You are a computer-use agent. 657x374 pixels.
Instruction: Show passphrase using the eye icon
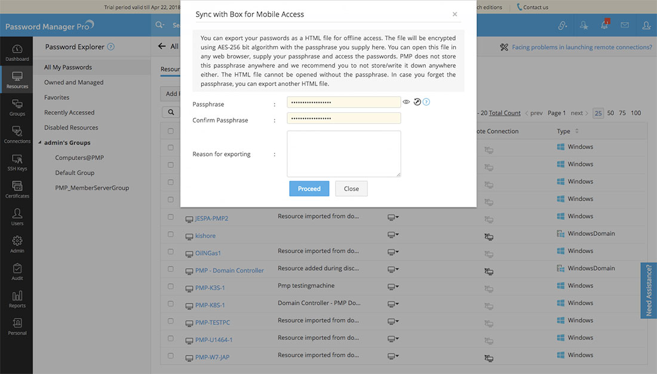(x=407, y=102)
